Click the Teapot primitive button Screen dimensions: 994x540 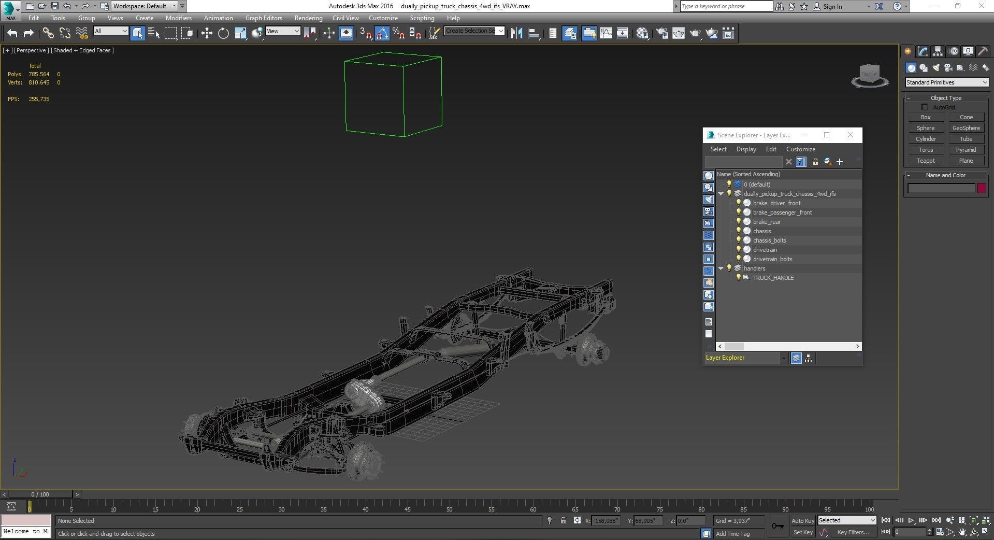[x=926, y=161]
